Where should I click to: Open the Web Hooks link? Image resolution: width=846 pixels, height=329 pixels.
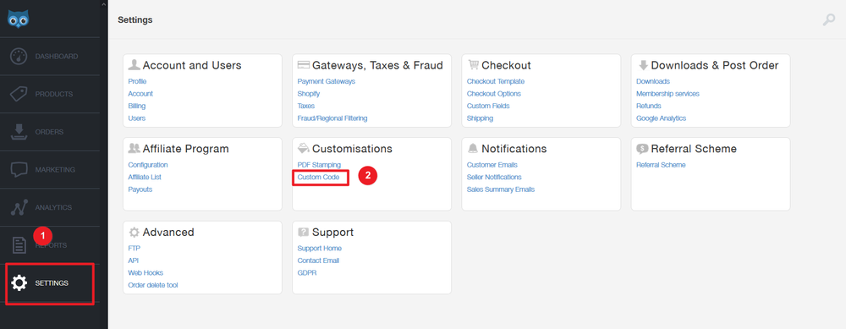pos(146,273)
